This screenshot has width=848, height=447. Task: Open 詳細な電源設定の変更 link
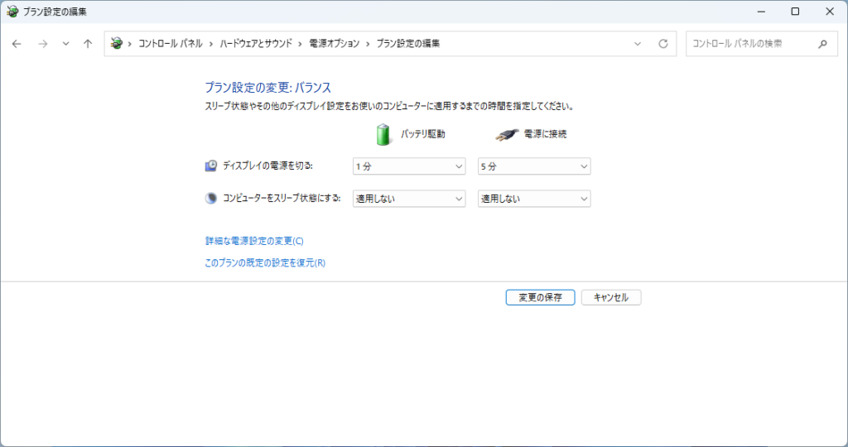pos(254,241)
